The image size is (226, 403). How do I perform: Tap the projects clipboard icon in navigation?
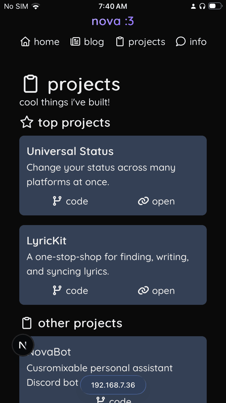click(x=120, y=42)
